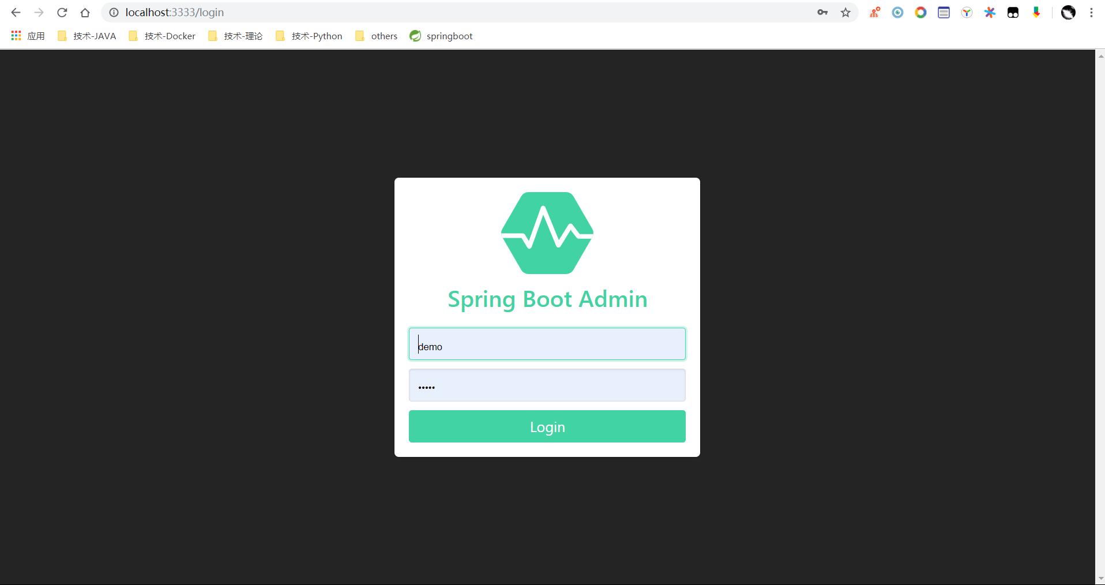Screen dimensions: 1105x585
Task: Expand the 技术-Python bookmarks folder
Action: tap(309, 36)
